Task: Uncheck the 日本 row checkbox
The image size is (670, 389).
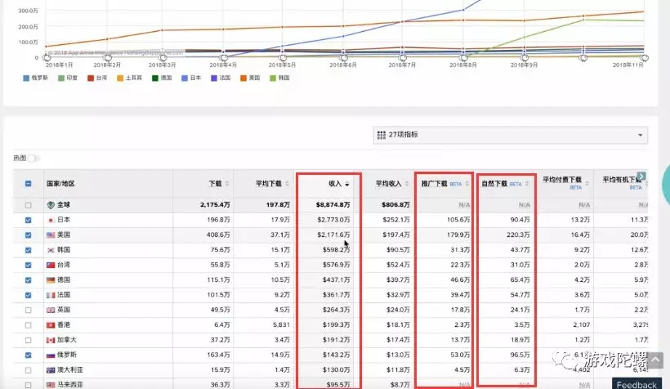Action: click(29, 220)
